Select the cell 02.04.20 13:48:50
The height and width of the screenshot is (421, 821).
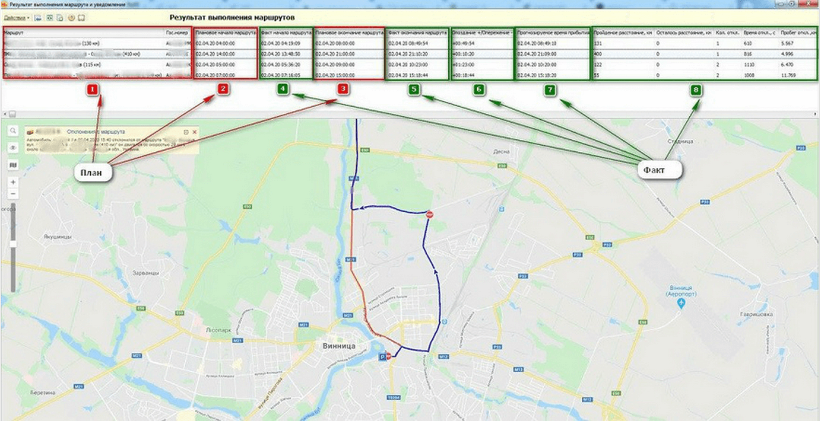287,54
